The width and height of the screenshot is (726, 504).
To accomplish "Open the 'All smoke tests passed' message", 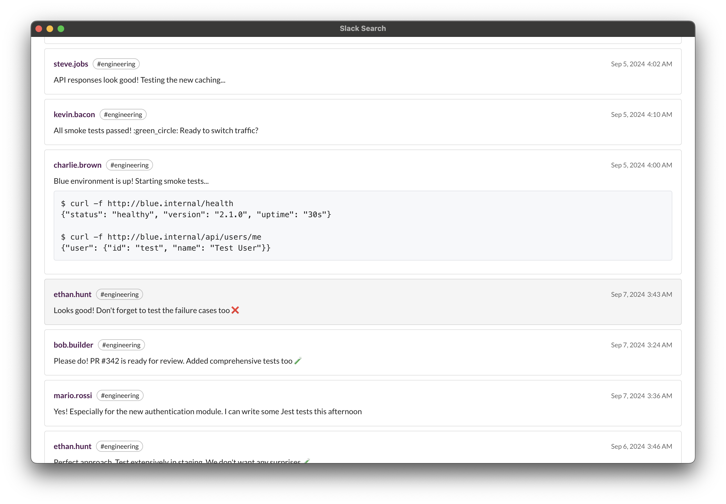I will [156, 130].
